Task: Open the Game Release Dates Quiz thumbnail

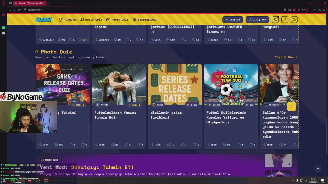Action: (x=63, y=84)
